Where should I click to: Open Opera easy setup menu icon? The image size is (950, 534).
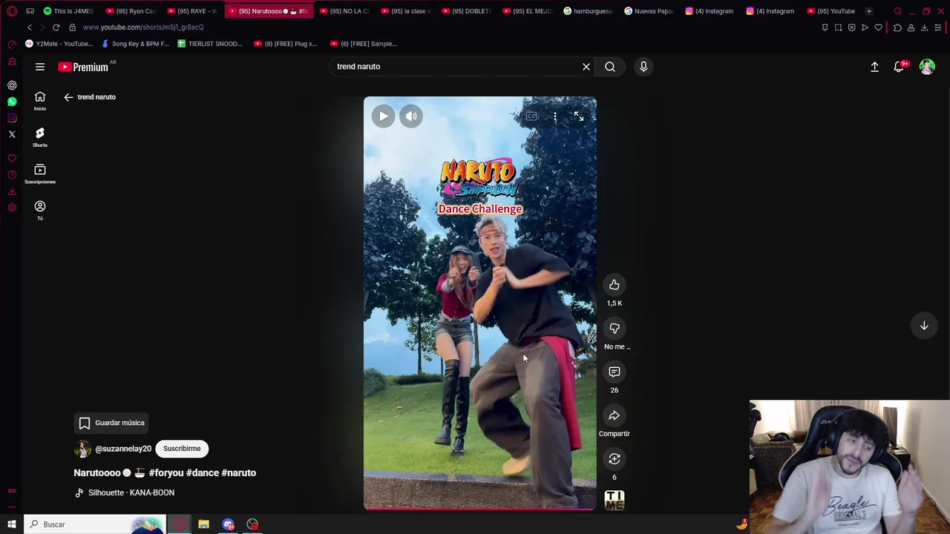coord(937,27)
